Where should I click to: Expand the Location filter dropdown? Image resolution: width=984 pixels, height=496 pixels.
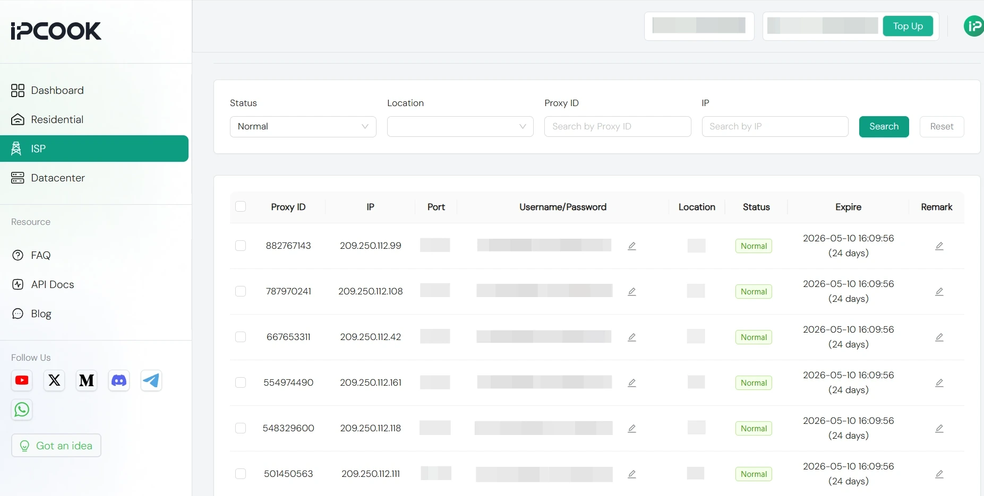[460, 126]
